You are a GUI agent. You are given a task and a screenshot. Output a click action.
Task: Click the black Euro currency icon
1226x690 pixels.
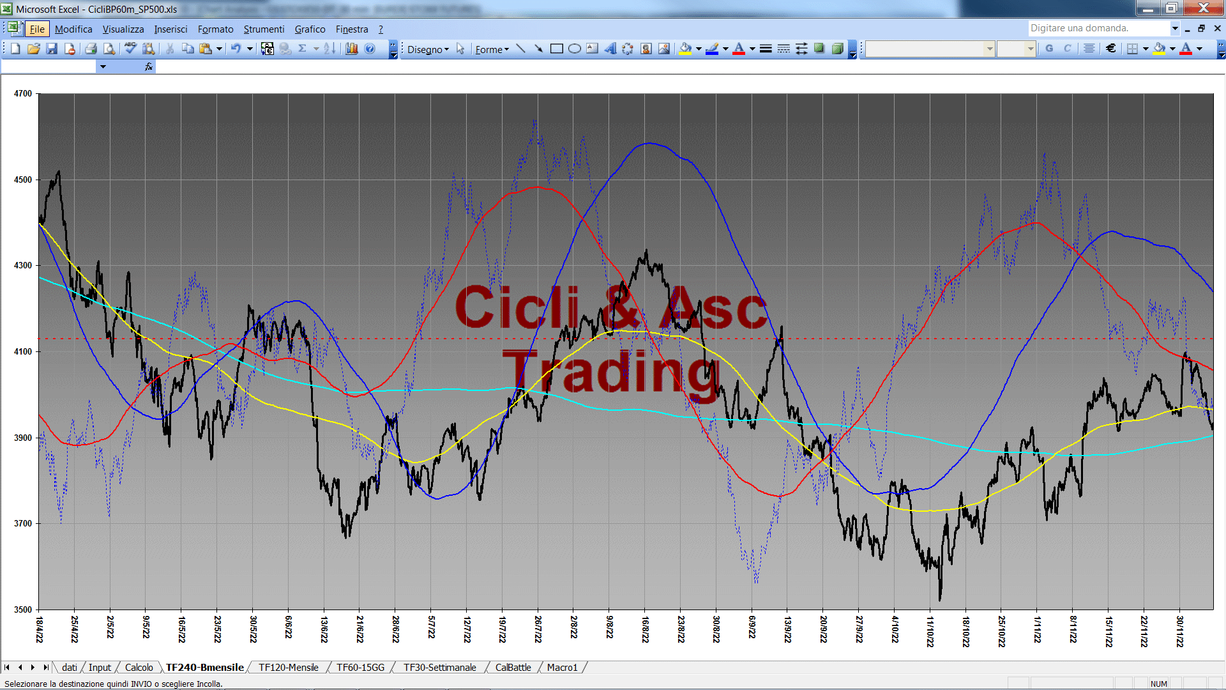1111,49
